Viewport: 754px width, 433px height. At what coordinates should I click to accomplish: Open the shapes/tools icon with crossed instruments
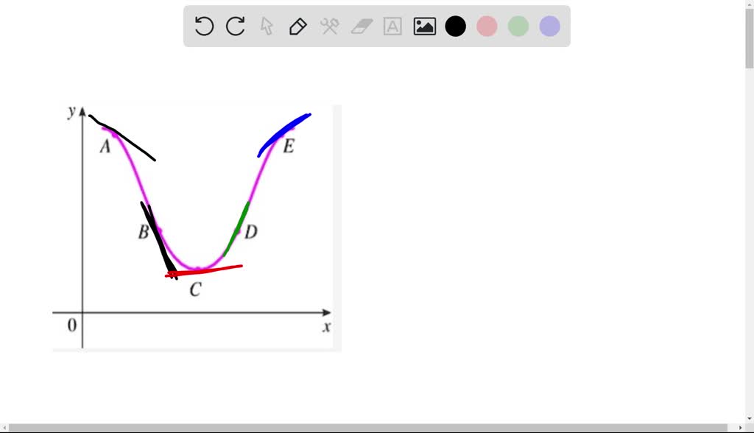[329, 26]
